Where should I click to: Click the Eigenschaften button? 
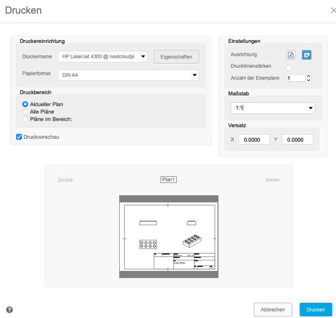coord(176,57)
